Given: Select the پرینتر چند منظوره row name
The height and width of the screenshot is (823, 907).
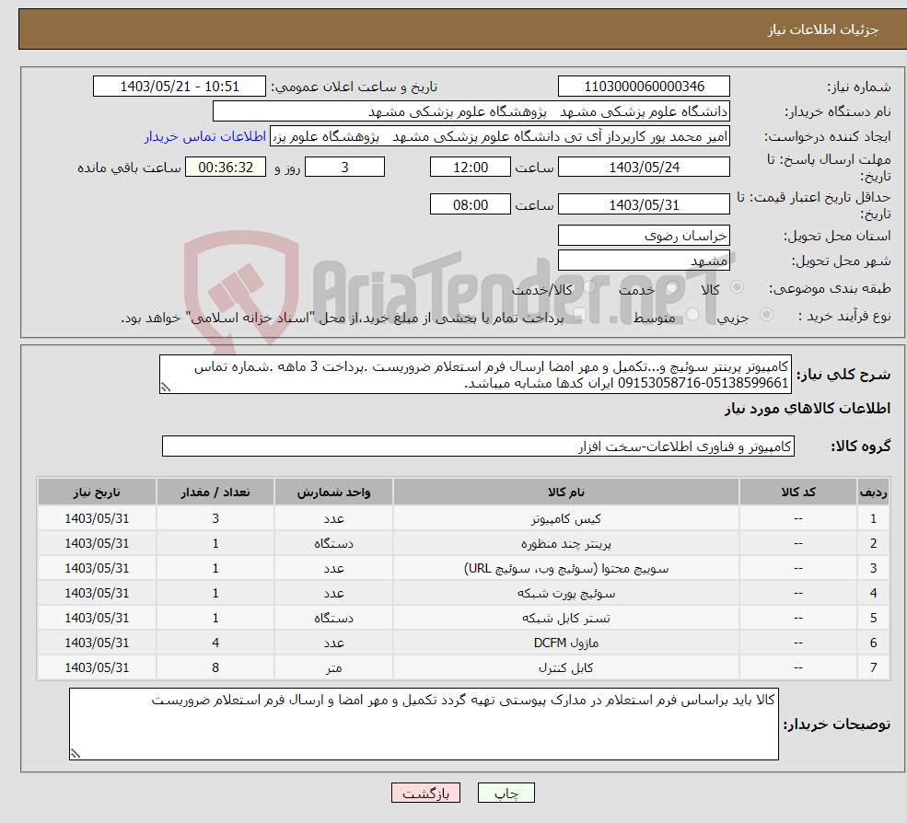Looking at the screenshot, I should (566, 544).
